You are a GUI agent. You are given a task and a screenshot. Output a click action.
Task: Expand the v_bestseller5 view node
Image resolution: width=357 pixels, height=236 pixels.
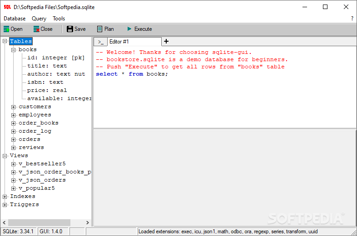[x=14, y=164]
